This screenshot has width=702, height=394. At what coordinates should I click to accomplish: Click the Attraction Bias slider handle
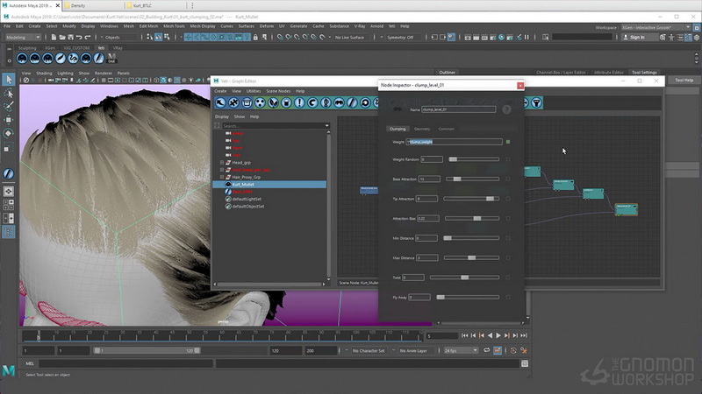coord(477,218)
